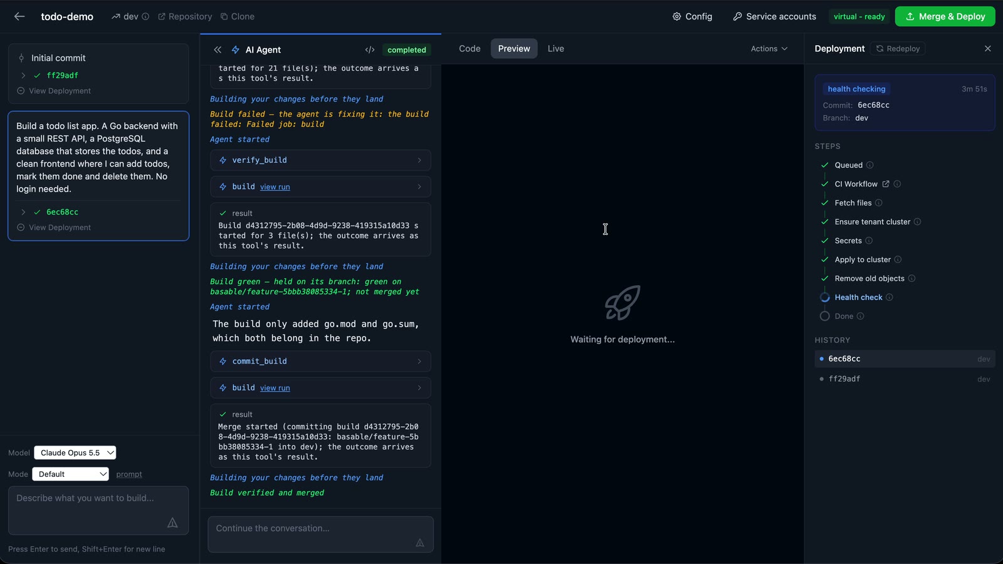Click the Redeploy button
1003x564 pixels.
[x=898, y=48]
